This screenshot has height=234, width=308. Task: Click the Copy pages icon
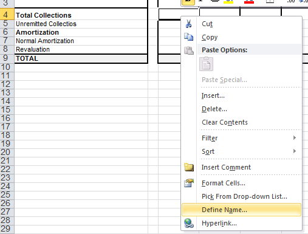click(x=188, y=37)
